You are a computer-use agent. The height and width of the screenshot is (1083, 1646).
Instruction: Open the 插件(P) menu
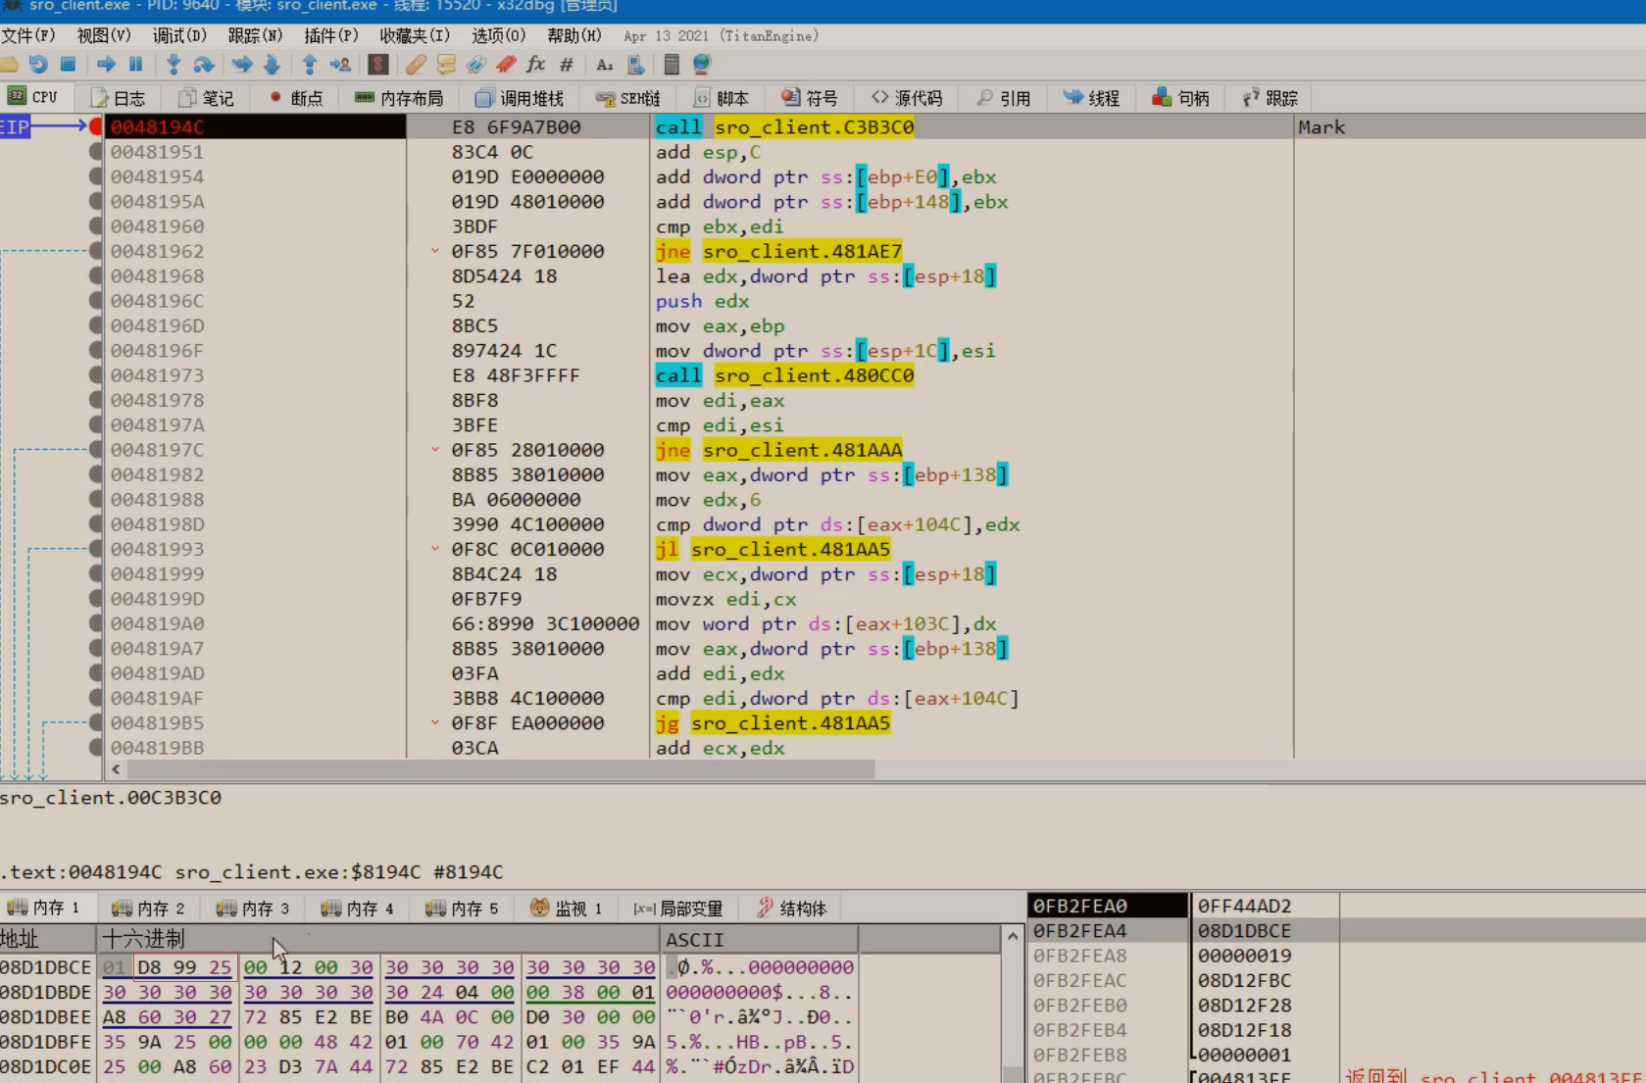point(331,36)
